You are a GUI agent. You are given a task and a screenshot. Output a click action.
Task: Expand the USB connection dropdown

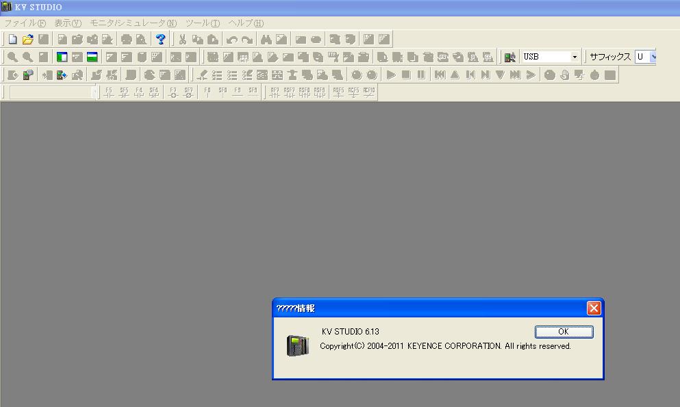coord(575,57)
